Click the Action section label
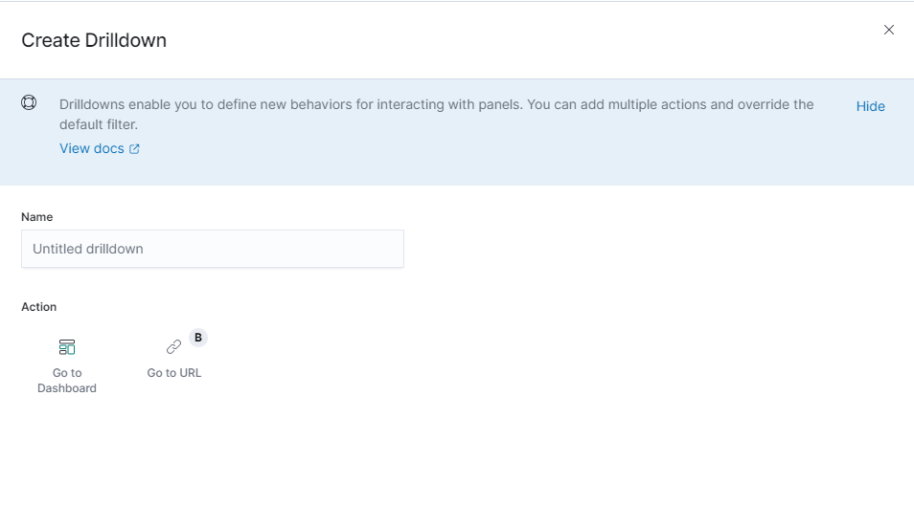The width and height of the screenshot is (914, 528). pyautogui.click(x=39, y=307)
